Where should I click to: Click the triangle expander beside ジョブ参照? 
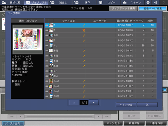[3, 14]
